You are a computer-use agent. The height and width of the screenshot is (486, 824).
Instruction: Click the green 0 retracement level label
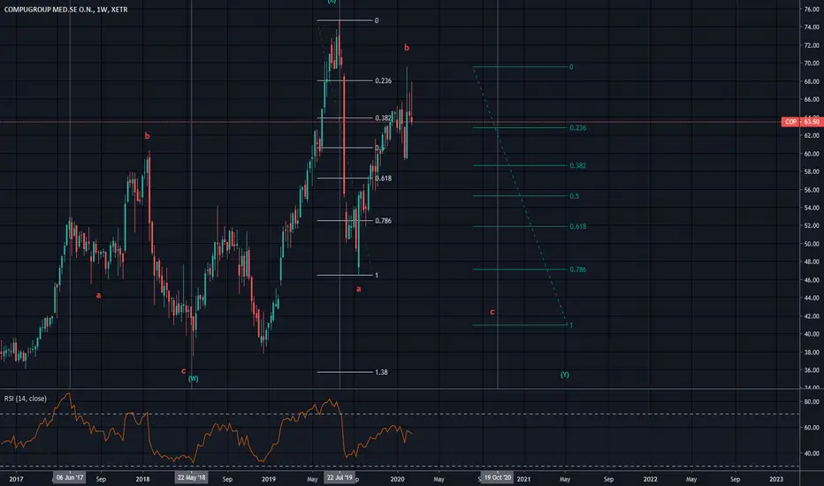pos(571,67)
